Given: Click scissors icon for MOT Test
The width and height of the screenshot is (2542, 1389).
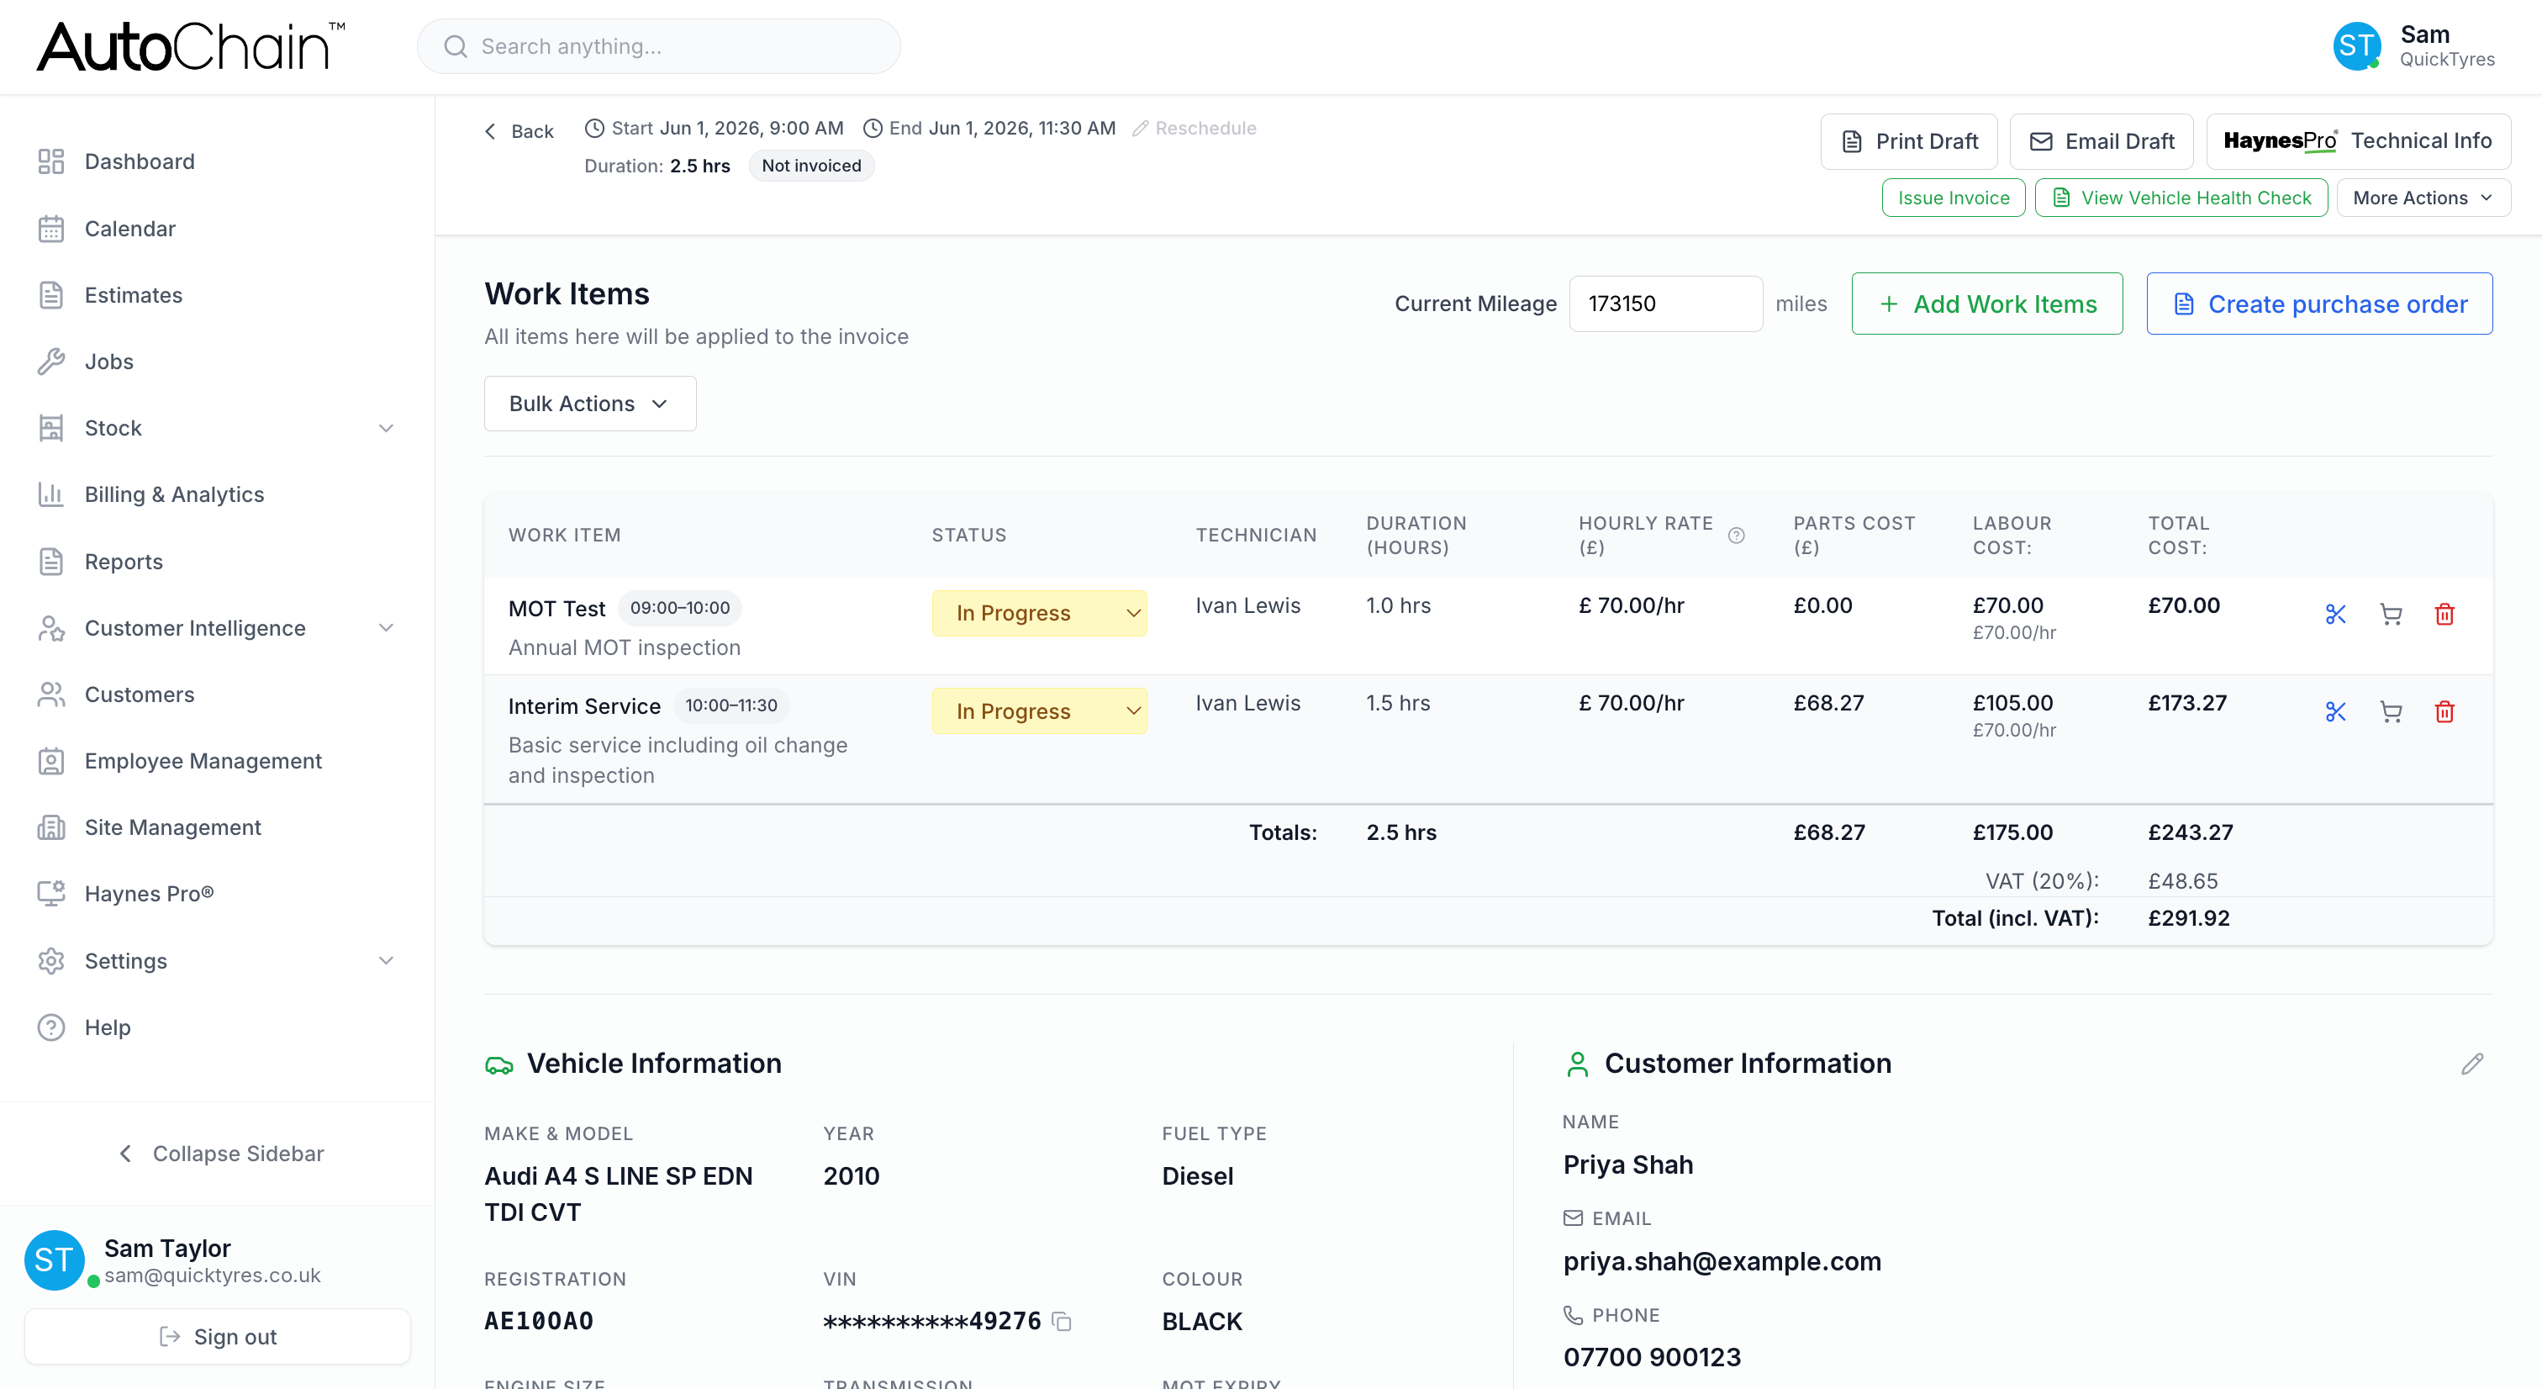Looking at the screenshot, I should coord(2334,614).
